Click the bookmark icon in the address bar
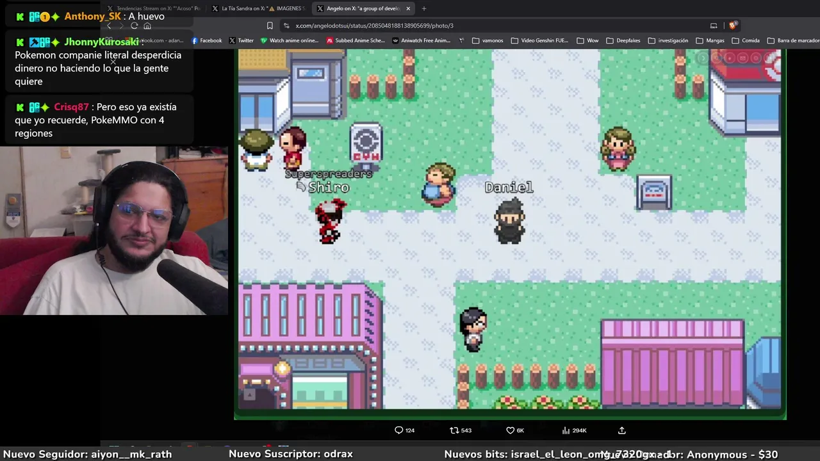Viewport: 820px width, 461px height. [x=270, y=26]
